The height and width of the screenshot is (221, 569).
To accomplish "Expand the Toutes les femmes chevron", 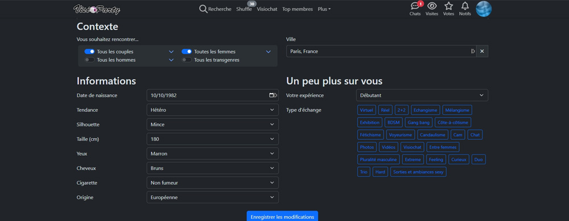I will point(269,52).
